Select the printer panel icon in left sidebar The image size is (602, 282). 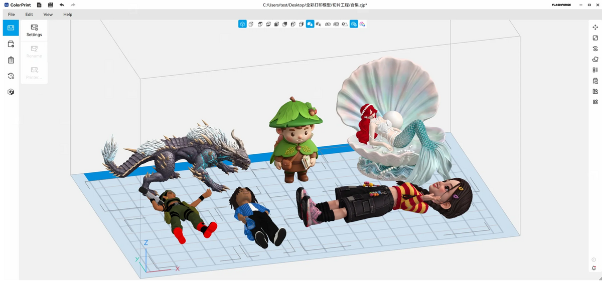(x=11, y=28)
